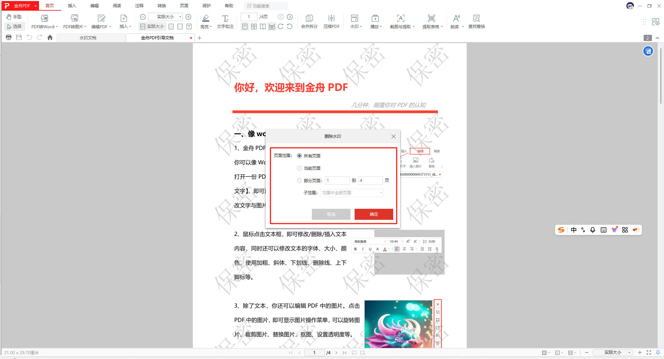664x359 pixels.
Task: Undo the last action
Action: pos(29,38)
